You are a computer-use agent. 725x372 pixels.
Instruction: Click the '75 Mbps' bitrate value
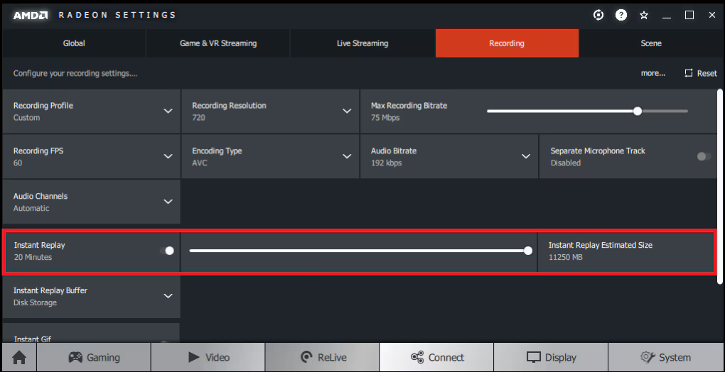pyautogui.click(x=385, y=118)
